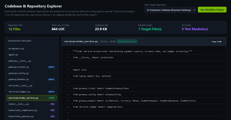Image resolution: width=231 pixels, height=120 pixels.
Task: Open gateway/models.py file
Action: pos(32,79)
